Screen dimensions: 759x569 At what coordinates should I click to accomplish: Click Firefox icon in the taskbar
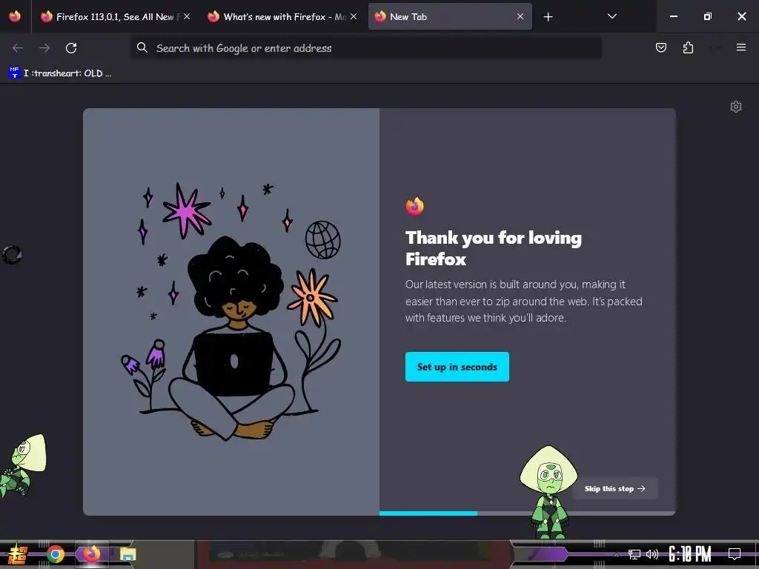(x=91, y=554)
